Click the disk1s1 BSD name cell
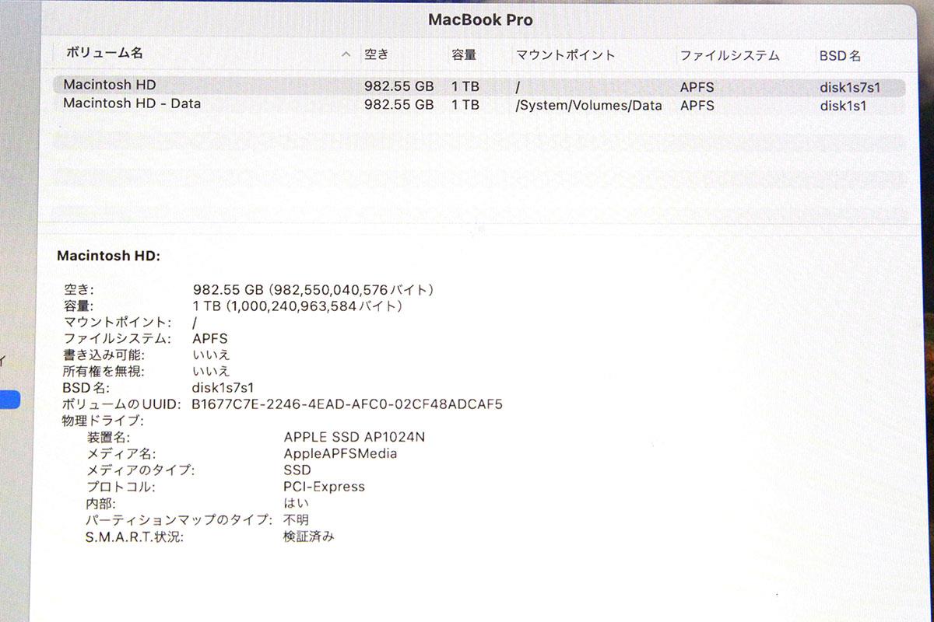 pyautogui.click(x=843, y=107)
